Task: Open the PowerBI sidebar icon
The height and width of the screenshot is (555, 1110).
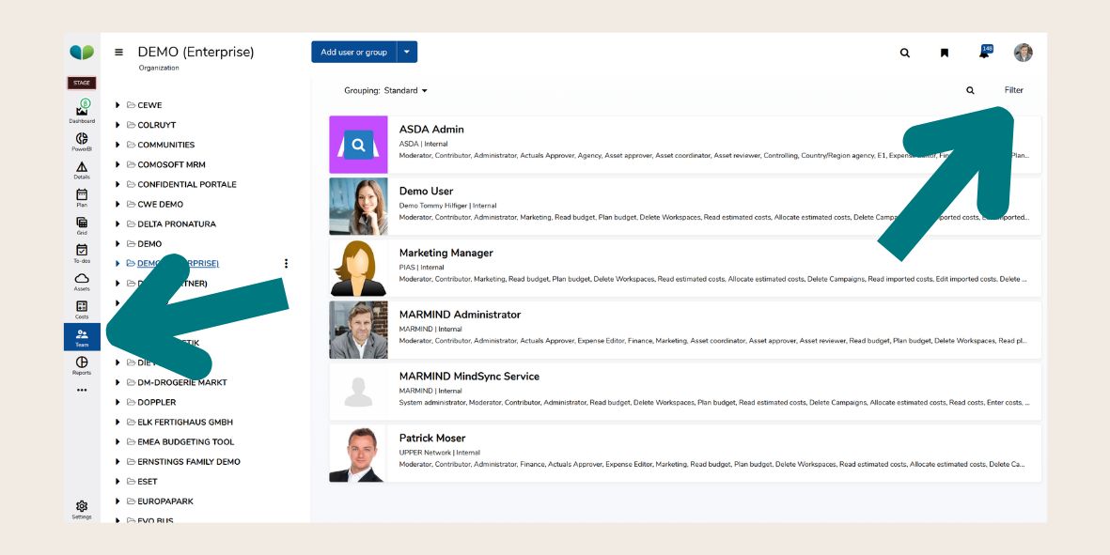Action: pyautogui.click(x=82, y=140)
